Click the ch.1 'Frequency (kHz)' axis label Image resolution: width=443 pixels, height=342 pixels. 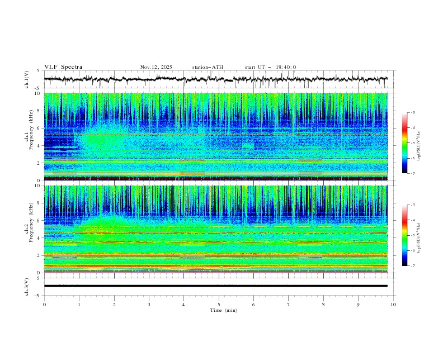[x=31, y=130]
